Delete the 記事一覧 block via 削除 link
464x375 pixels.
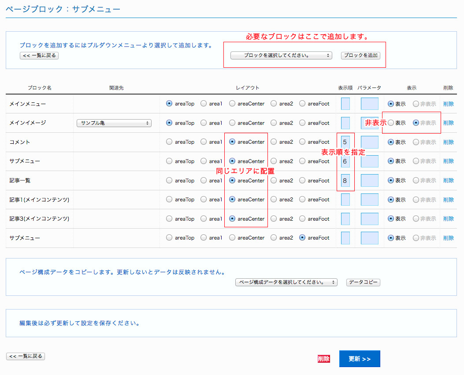(x=448, y=180)
